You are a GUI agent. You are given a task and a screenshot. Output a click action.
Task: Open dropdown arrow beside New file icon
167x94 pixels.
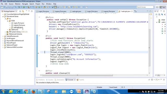point(4,7)
